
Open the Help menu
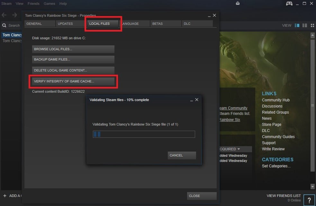(x=63, y=4)
